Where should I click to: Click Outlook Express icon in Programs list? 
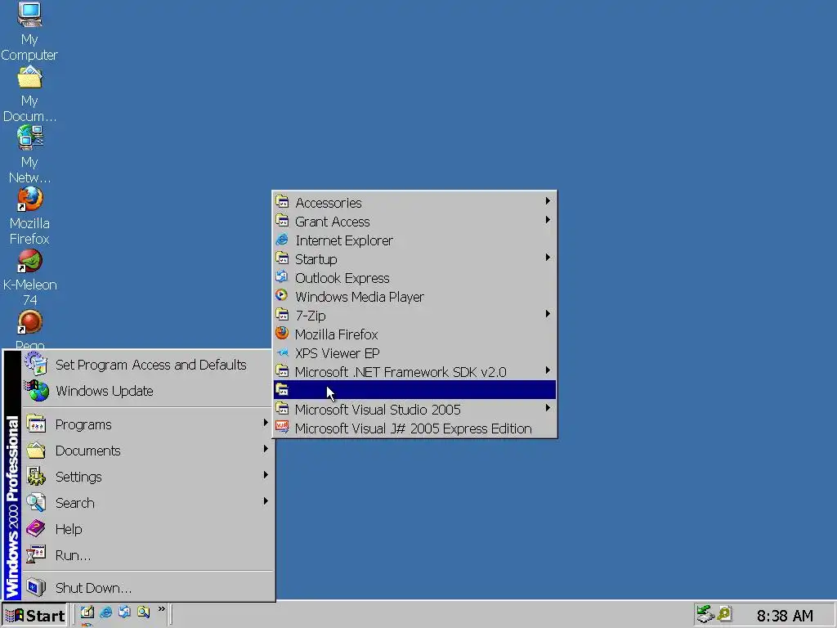point(282,276)
